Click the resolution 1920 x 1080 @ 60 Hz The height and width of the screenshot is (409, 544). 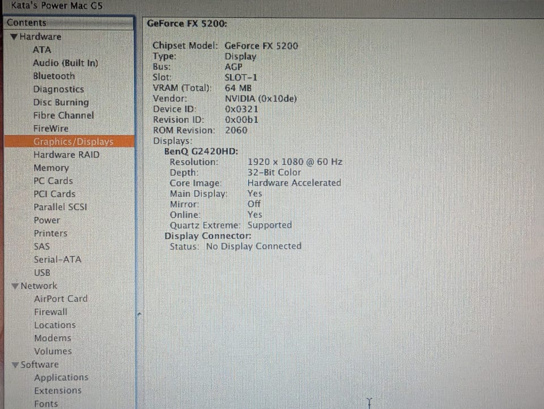295,162
